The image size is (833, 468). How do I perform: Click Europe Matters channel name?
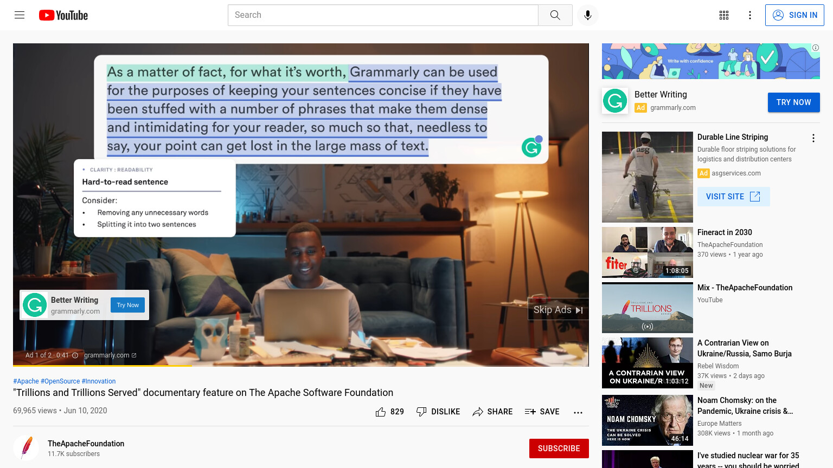pos(719,424)
